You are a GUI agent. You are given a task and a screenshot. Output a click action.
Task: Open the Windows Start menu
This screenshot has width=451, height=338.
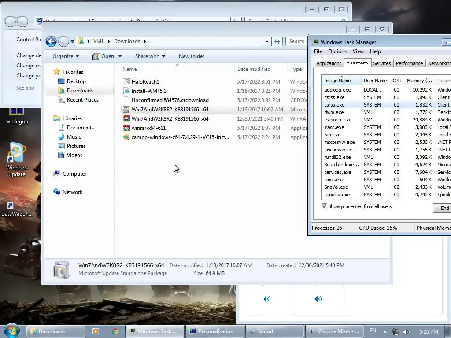[x=11, y=331]
